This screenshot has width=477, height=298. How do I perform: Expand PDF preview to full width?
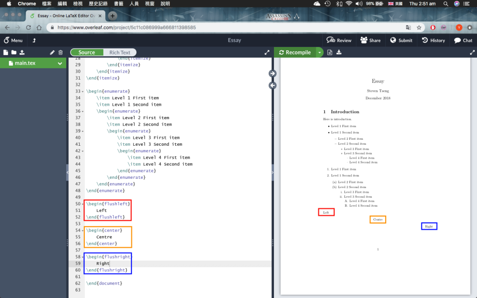click(x=472, y=52)
